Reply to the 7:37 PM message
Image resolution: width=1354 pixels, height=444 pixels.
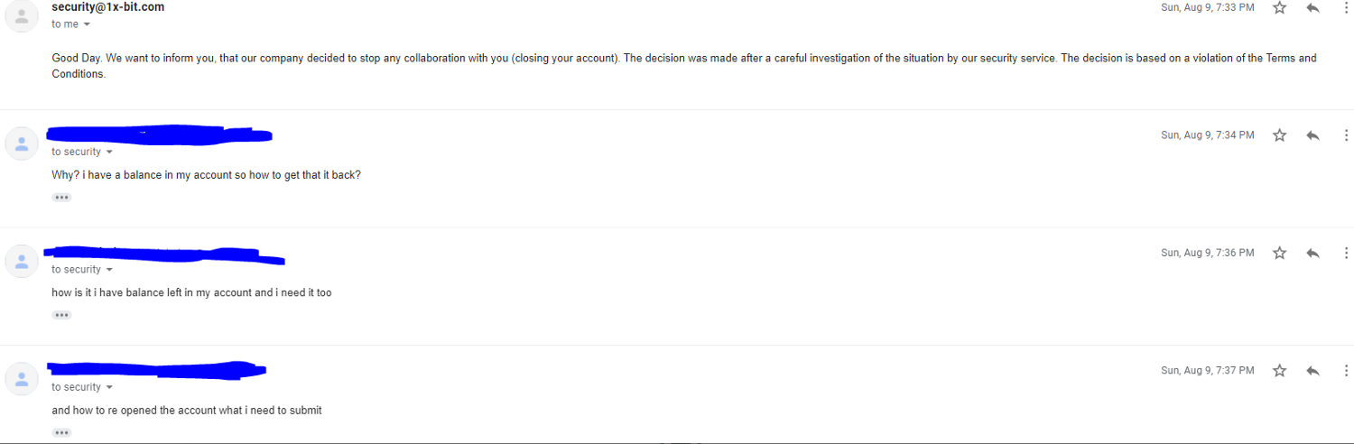pos(1313,371)
